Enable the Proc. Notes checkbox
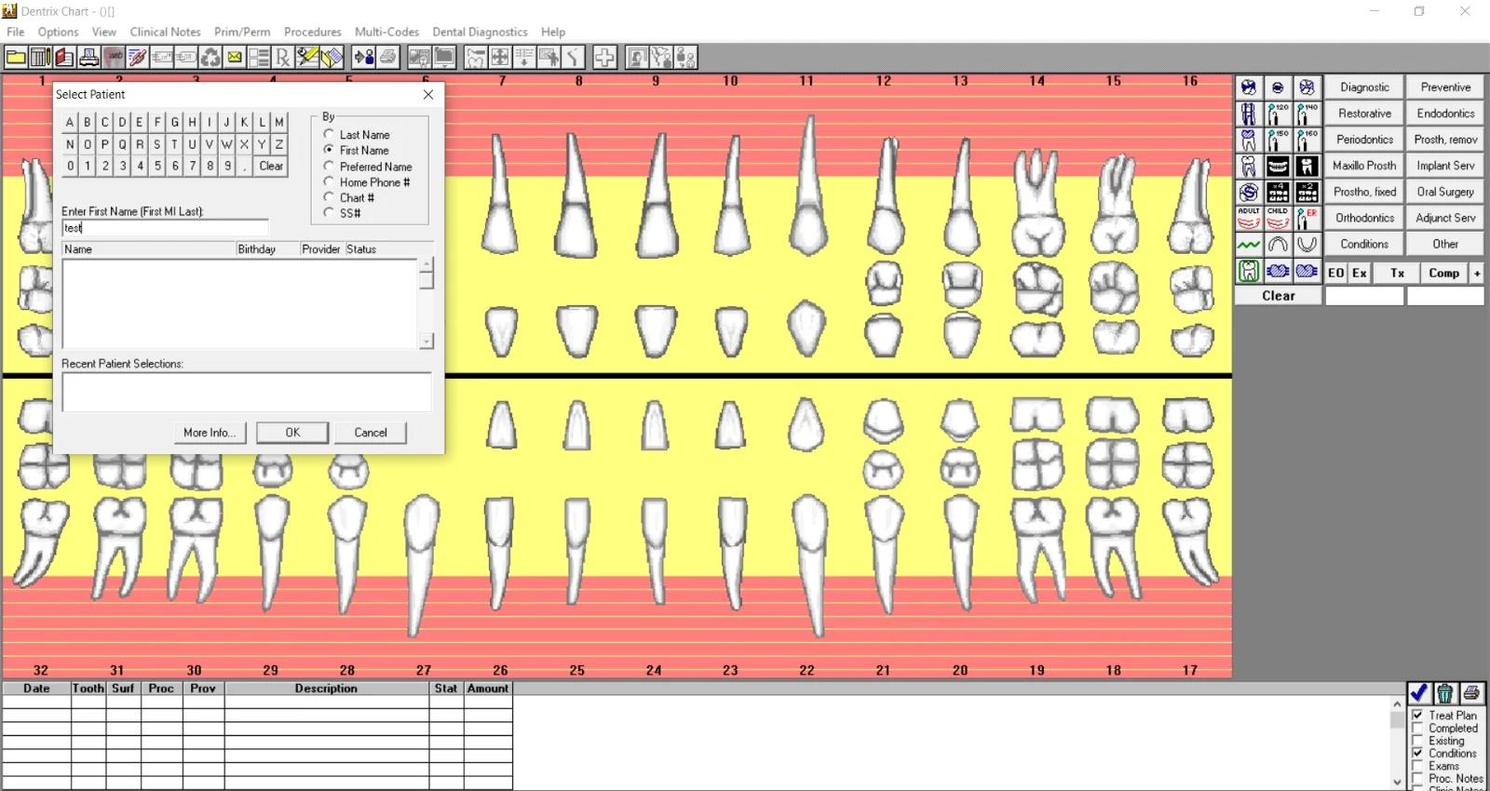 point(1417,778)
